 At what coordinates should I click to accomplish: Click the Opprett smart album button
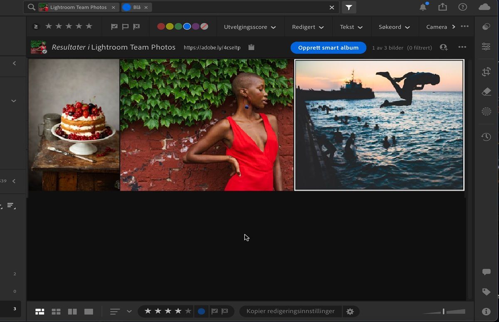(x=328, y=47)
